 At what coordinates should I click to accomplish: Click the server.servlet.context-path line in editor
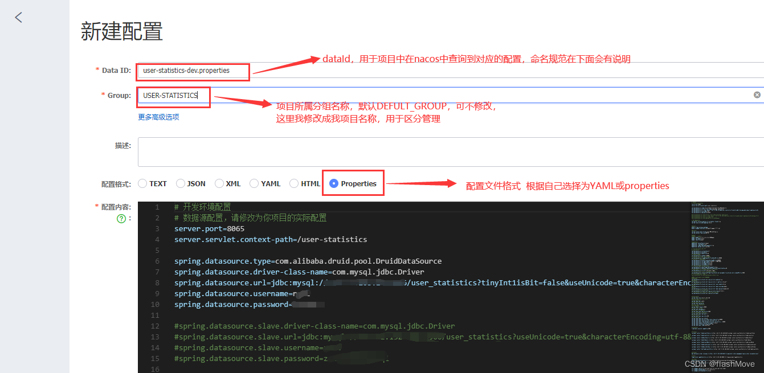tap(271, 239)
